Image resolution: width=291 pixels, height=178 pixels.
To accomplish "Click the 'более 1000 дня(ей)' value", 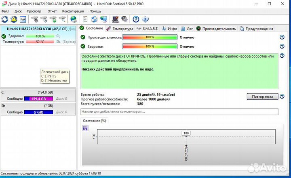I will (153, 99).
